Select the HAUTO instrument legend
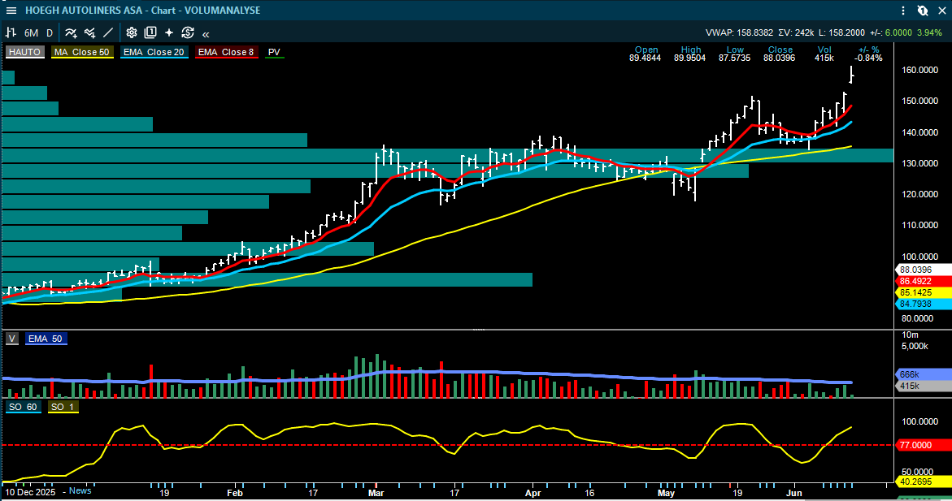Image resolution: width=952 pixels, height=501 pixels. (24, 52)
